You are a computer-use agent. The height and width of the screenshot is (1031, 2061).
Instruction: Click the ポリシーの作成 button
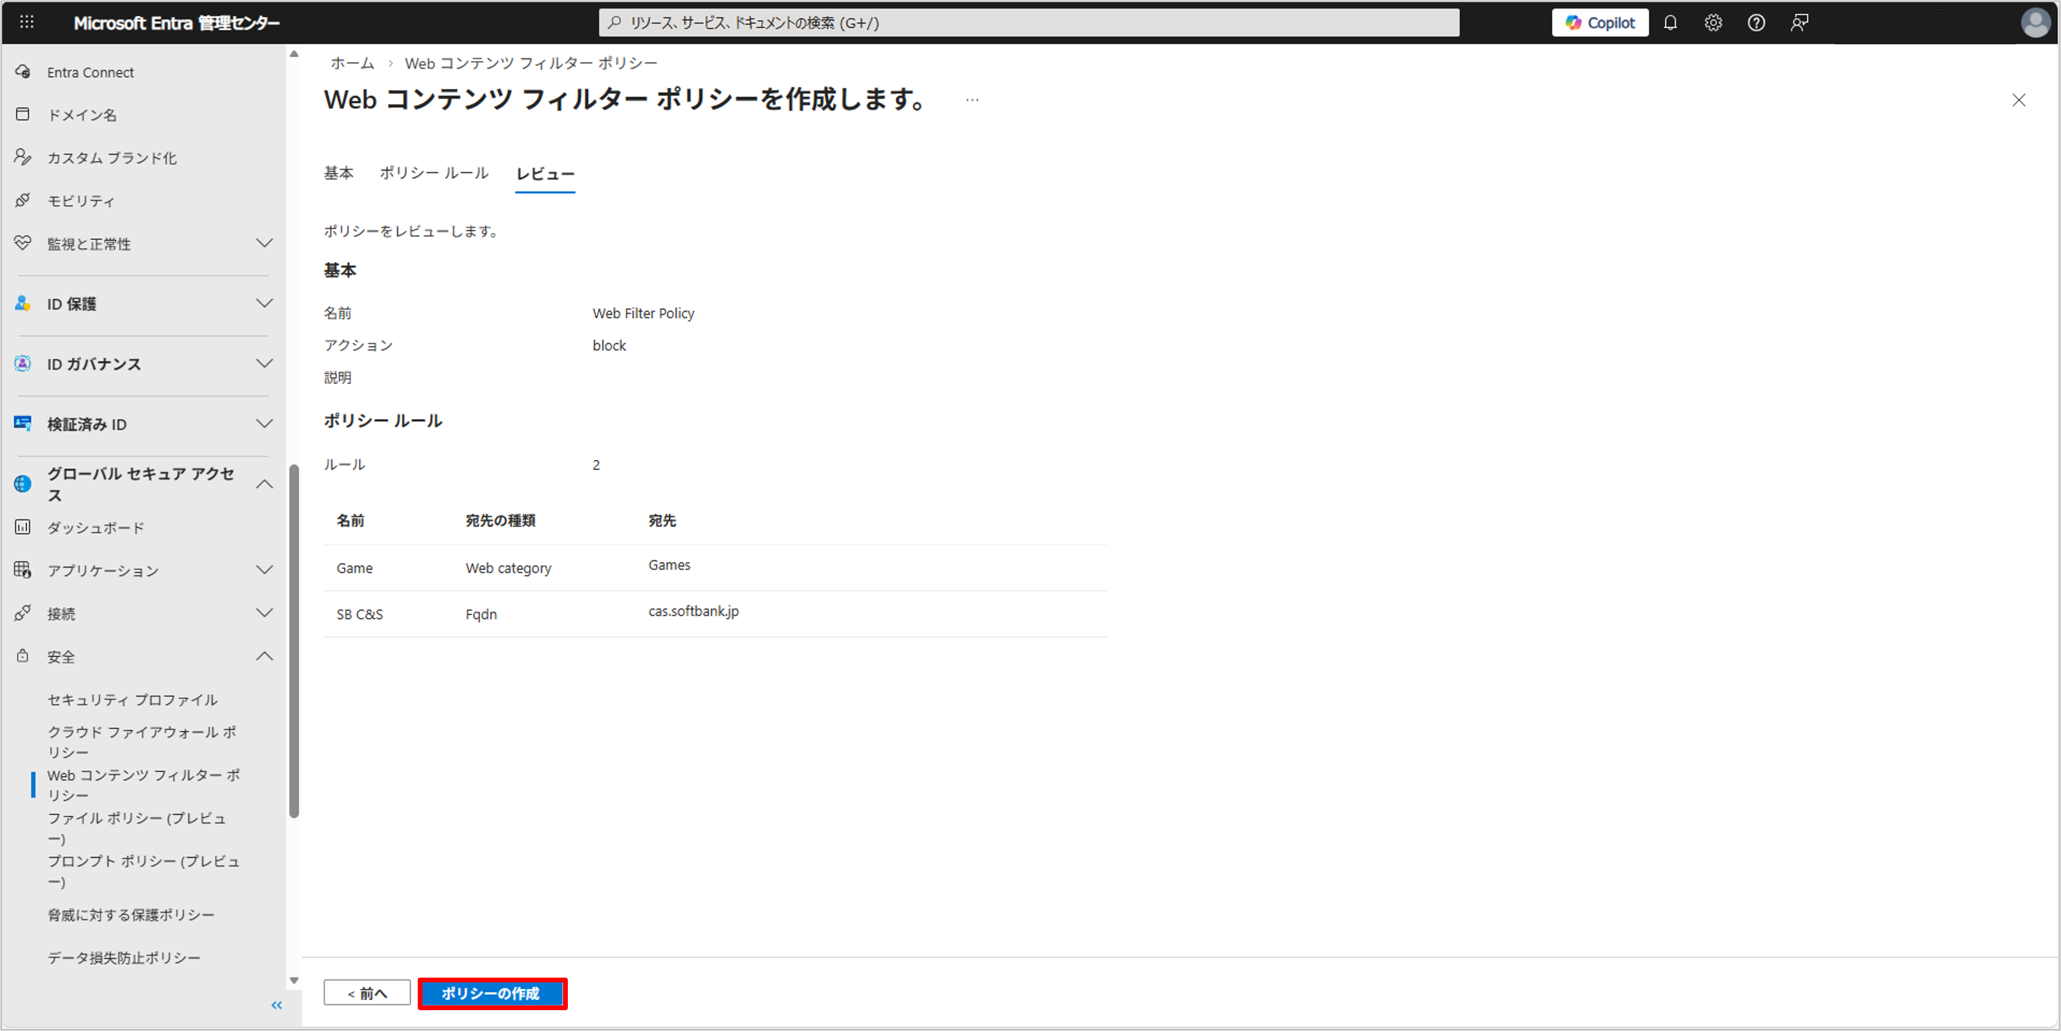(491, 993)
